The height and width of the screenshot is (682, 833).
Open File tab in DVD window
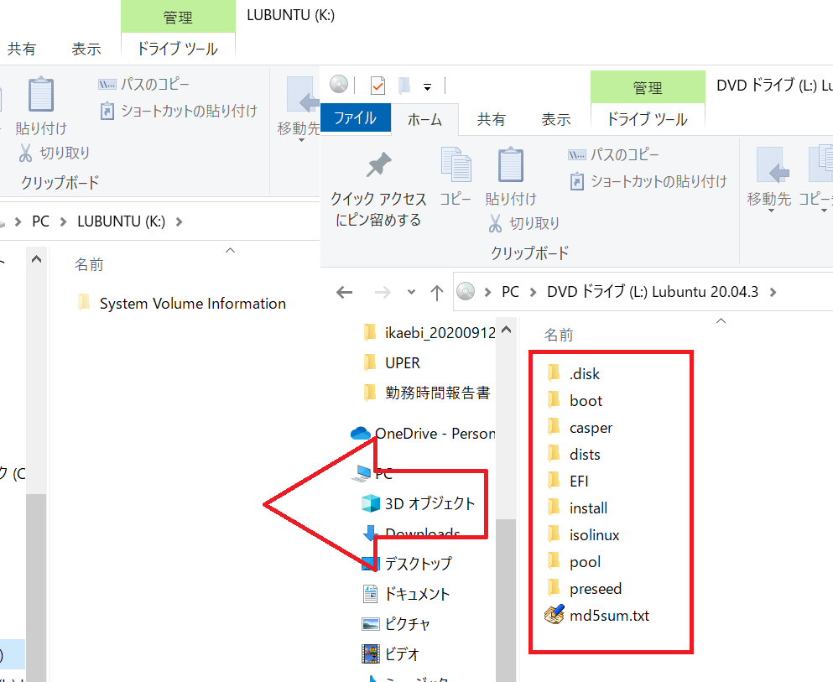click(356, 118)
